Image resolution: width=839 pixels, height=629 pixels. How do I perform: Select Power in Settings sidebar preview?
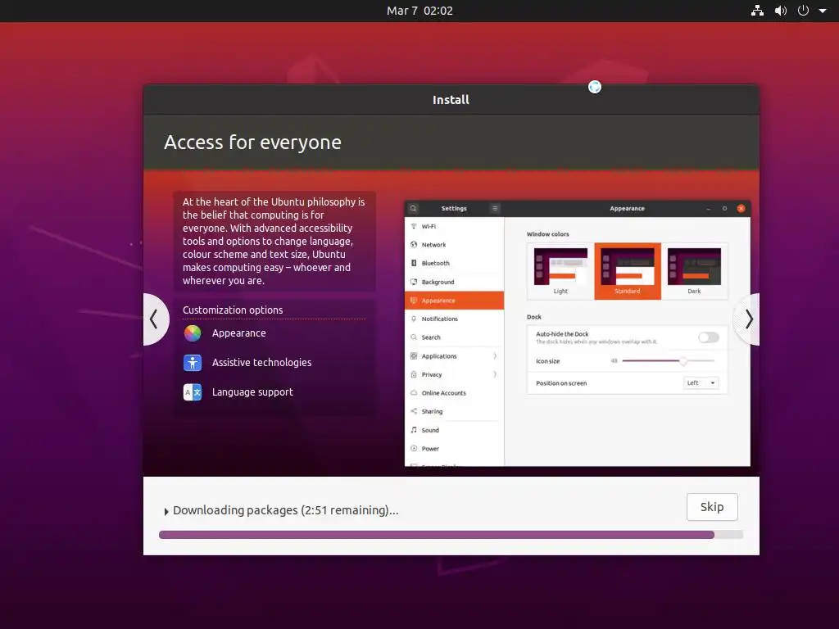[x=454, y=449]
